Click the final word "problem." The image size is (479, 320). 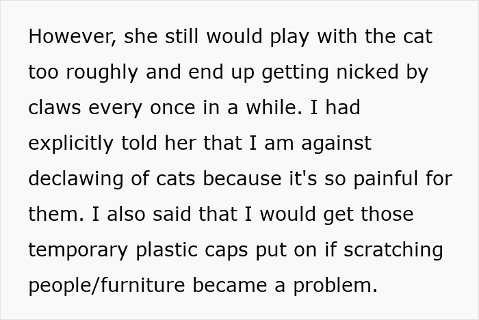335,286
